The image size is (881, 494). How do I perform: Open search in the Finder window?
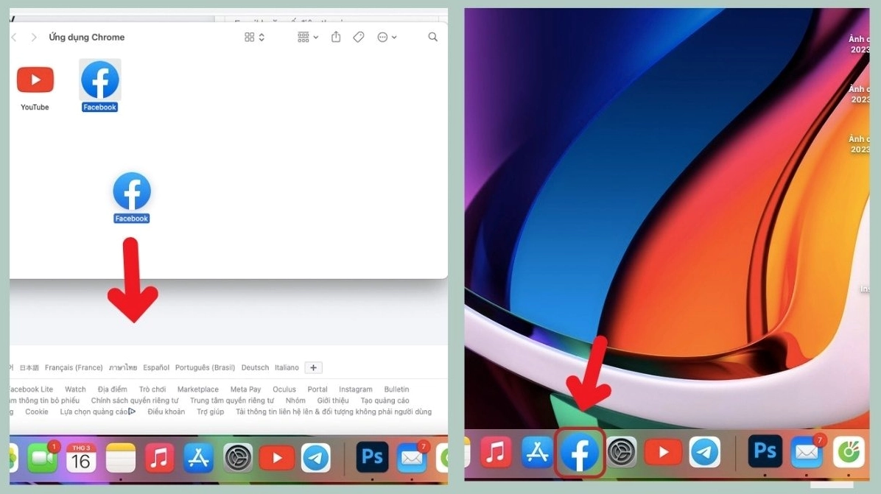click(432, 37)
